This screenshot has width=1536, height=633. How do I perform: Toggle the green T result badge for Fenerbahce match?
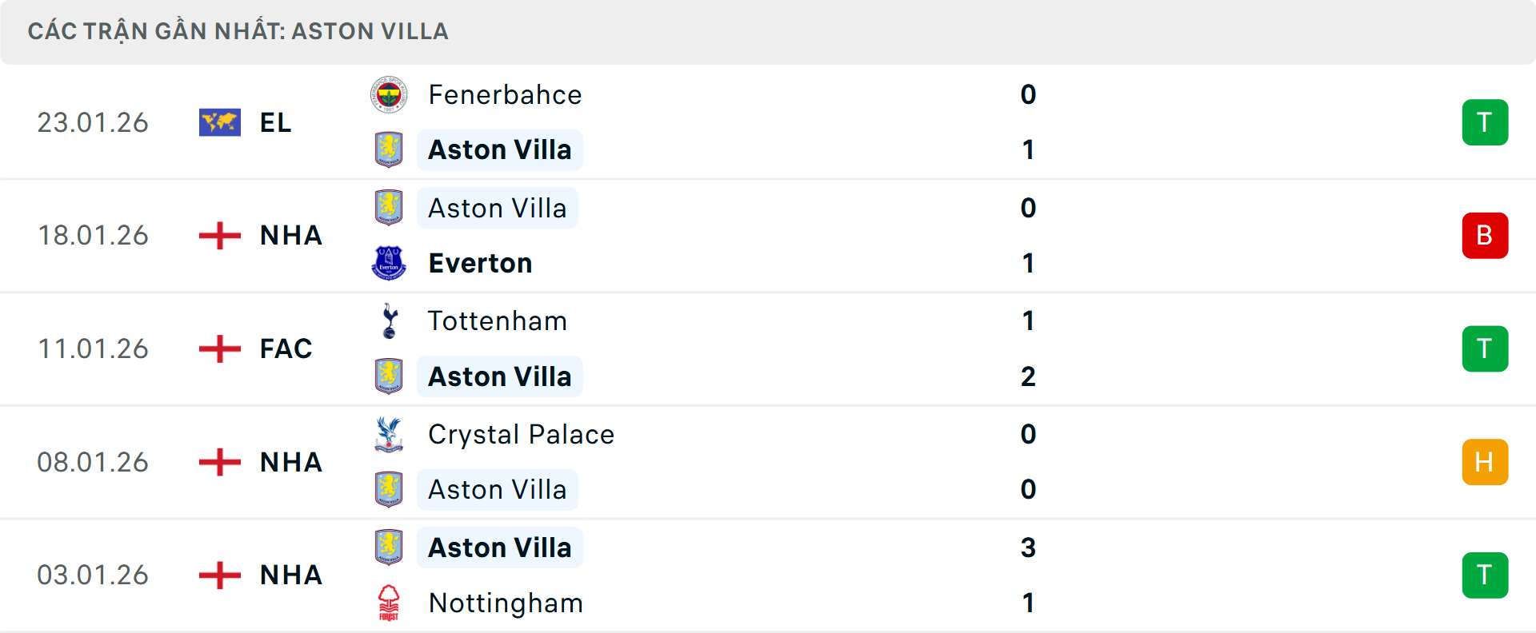tap(1486, 122)
